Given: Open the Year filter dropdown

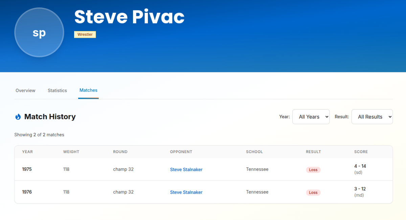Looking at the screenshot, I should (x=311, y=117).
